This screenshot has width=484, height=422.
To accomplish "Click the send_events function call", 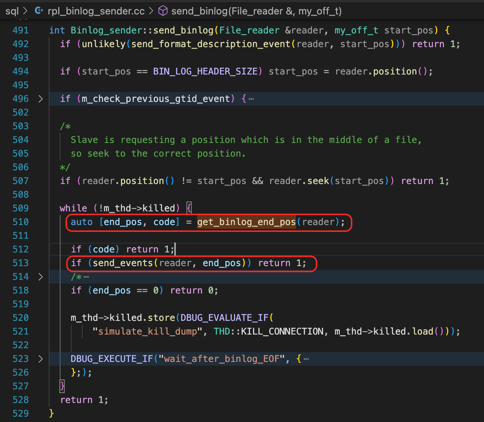I will click(123, 263).
